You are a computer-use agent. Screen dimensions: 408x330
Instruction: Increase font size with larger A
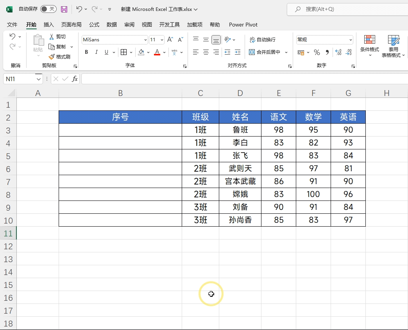click(170, 39)
